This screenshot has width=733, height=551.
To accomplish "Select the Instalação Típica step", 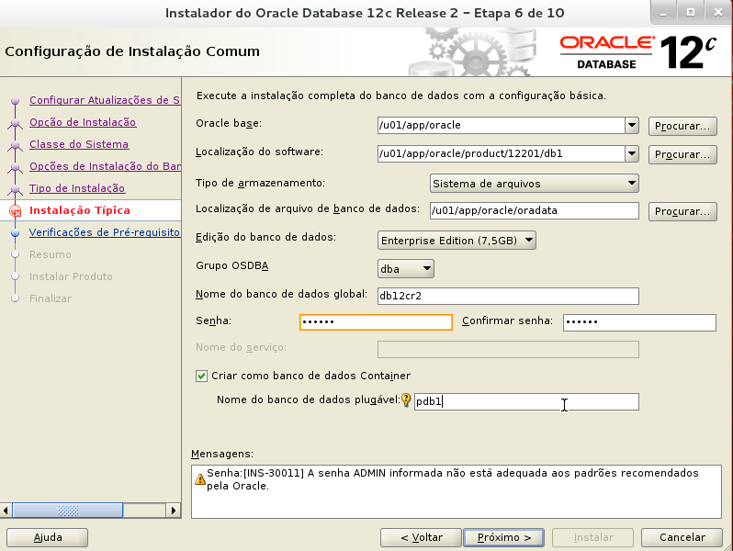I will (x=80, y=210).
